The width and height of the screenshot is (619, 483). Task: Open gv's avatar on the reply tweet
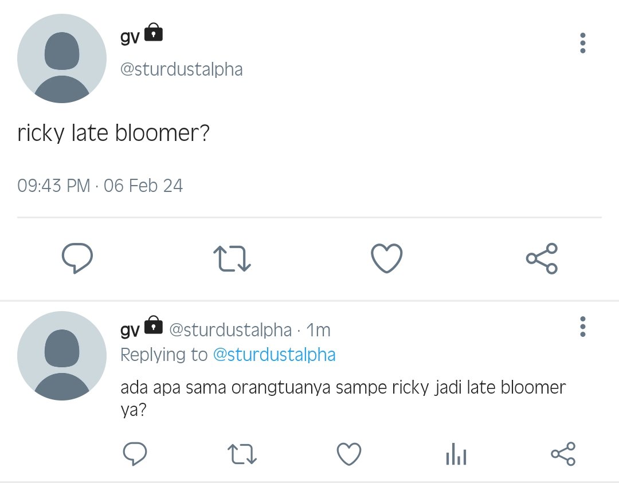[x=62, y=356]
